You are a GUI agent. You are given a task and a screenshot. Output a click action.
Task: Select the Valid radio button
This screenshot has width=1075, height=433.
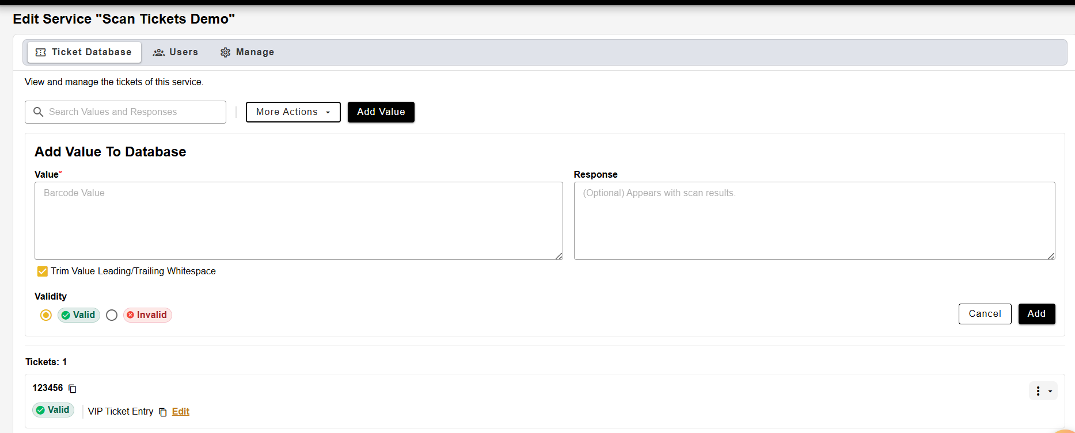pyautogui.click(x=46, y=315)
